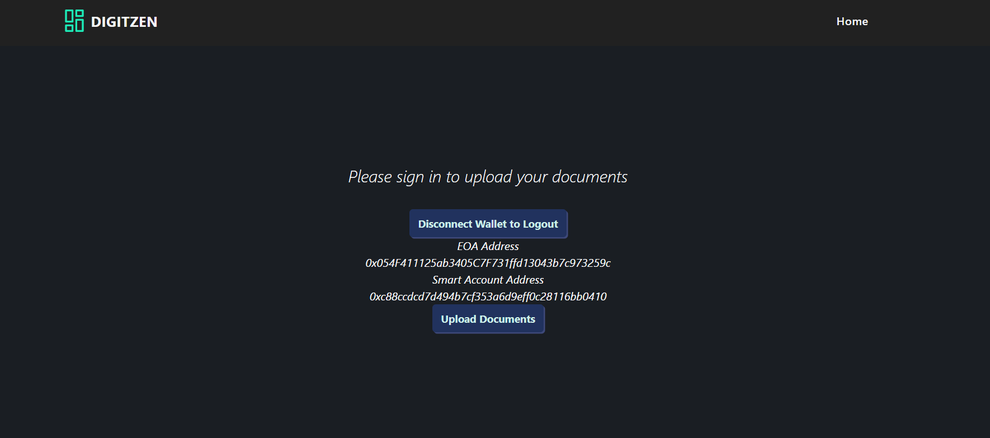Log out via the Disconnect Wallet button
Image resolution: width=990 pixels, height=438 pixels.
488,224
